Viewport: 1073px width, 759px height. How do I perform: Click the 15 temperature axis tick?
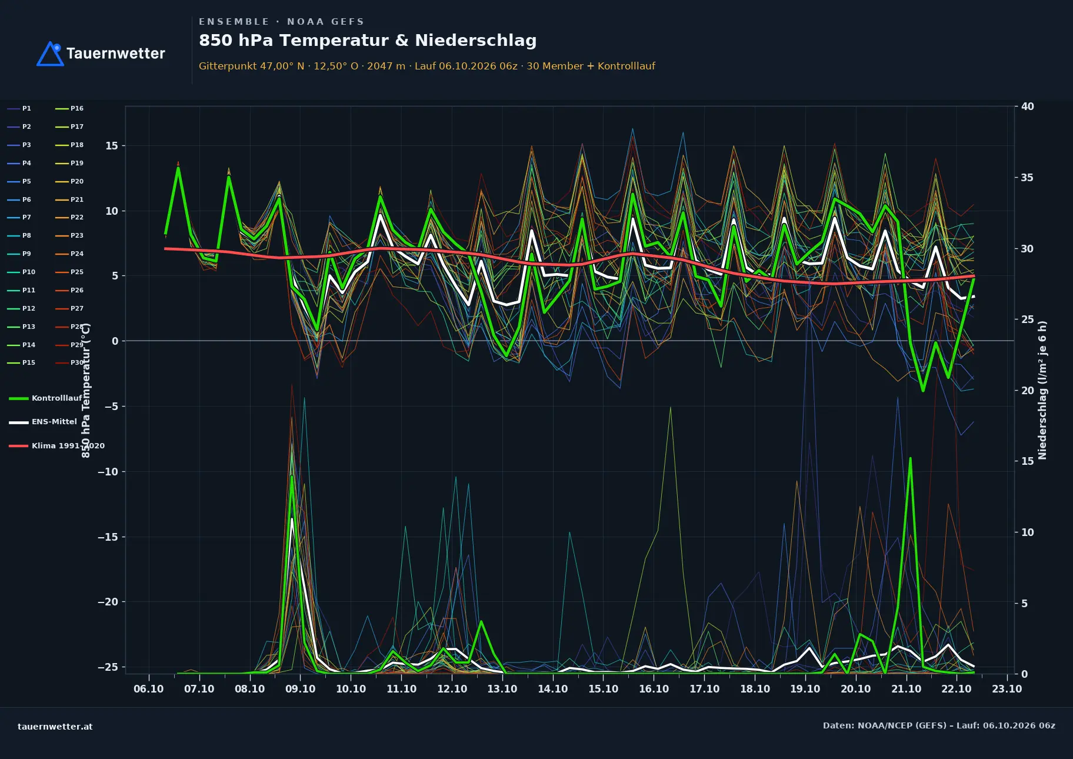coord(112,146)
